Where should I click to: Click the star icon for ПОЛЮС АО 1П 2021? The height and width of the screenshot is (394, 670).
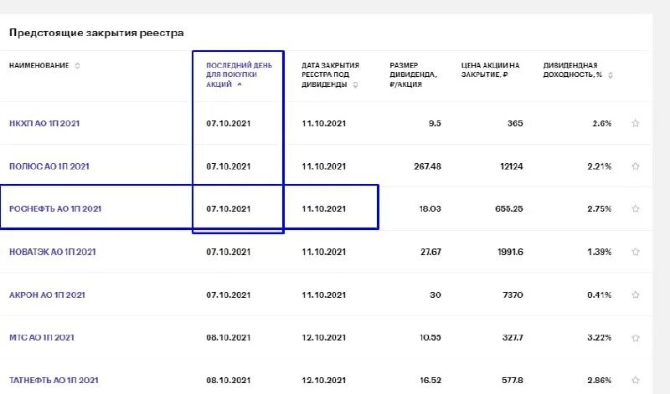pyautogui.click(x=636, y=166)
